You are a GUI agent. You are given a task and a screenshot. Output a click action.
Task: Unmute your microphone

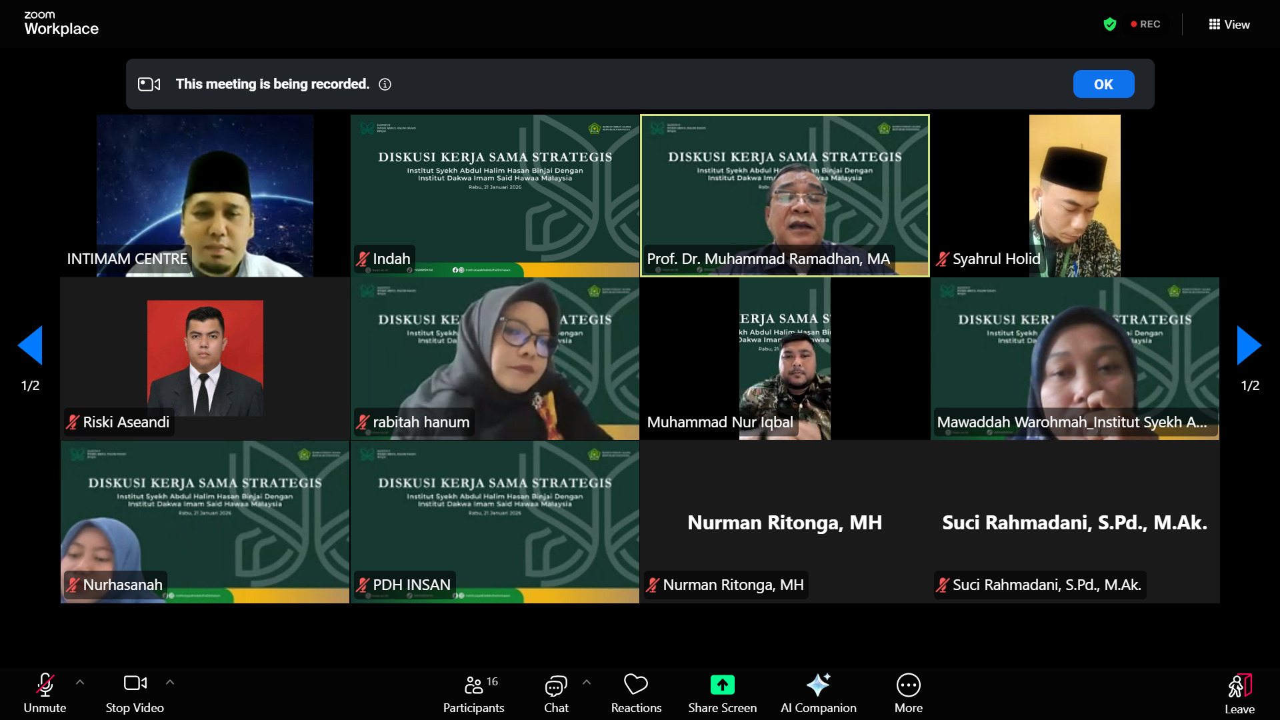(45, 692)
